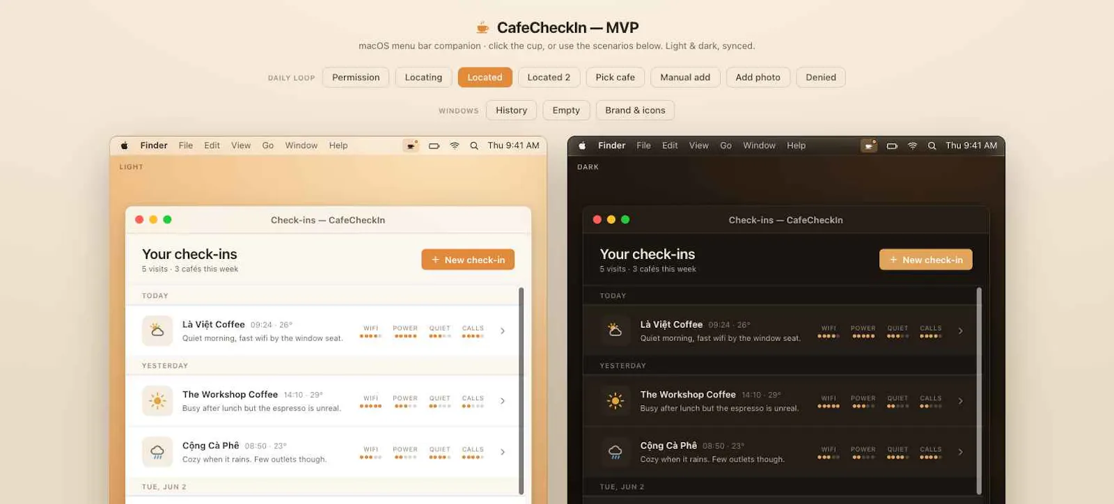
Task: Click Thu 9:41 AM clock in dark menu bar
Action: point(971,145)
